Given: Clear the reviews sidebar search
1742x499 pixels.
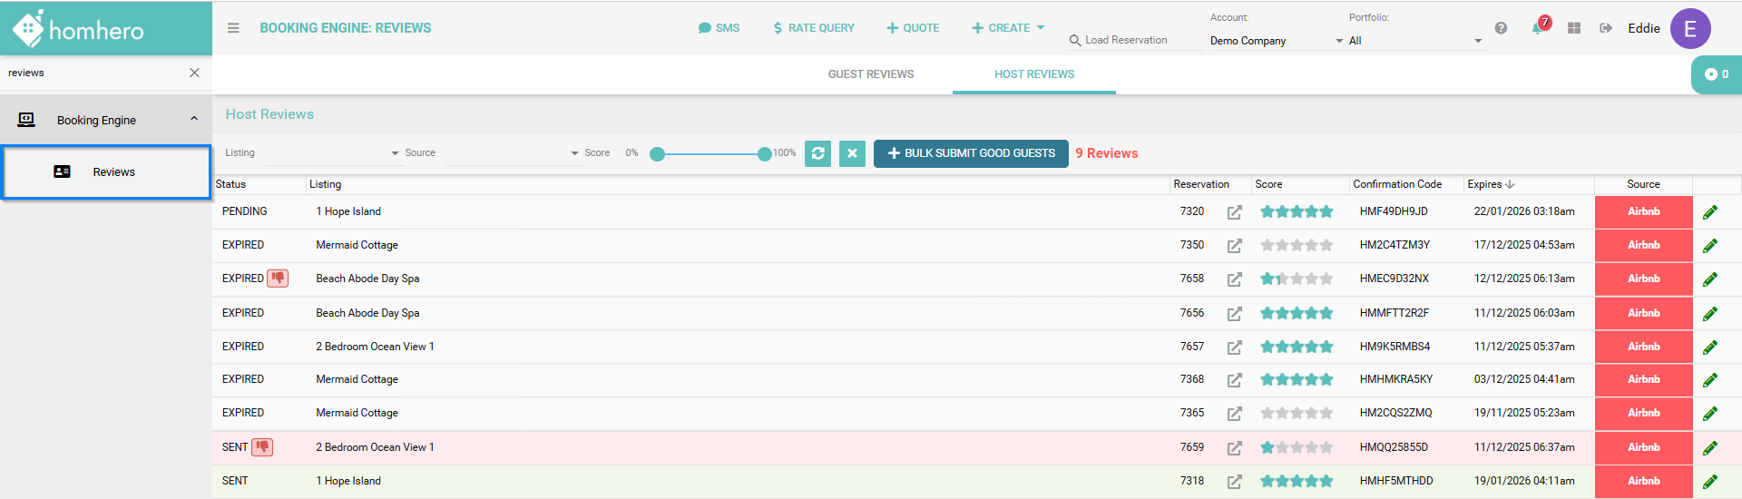Looking at the screenshot, I should click(194, 73).
